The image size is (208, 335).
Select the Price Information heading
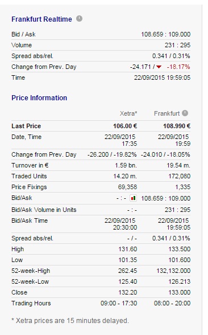coord(39,98)
